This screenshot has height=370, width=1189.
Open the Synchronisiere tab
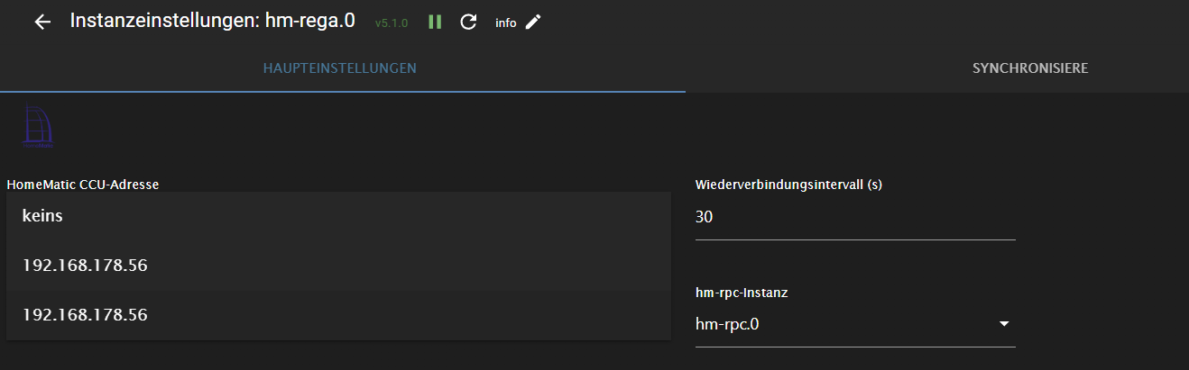tap(1029, 68)
